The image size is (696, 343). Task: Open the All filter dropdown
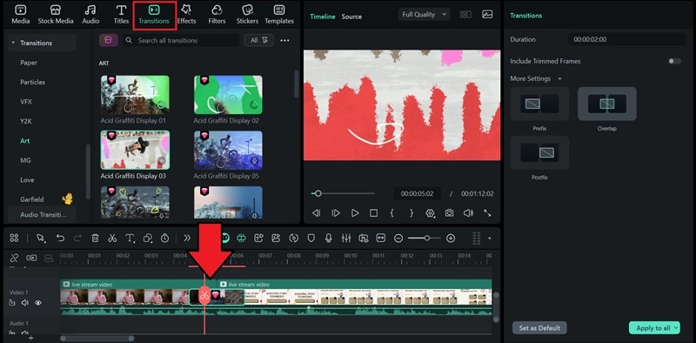(x=258, y=40)
